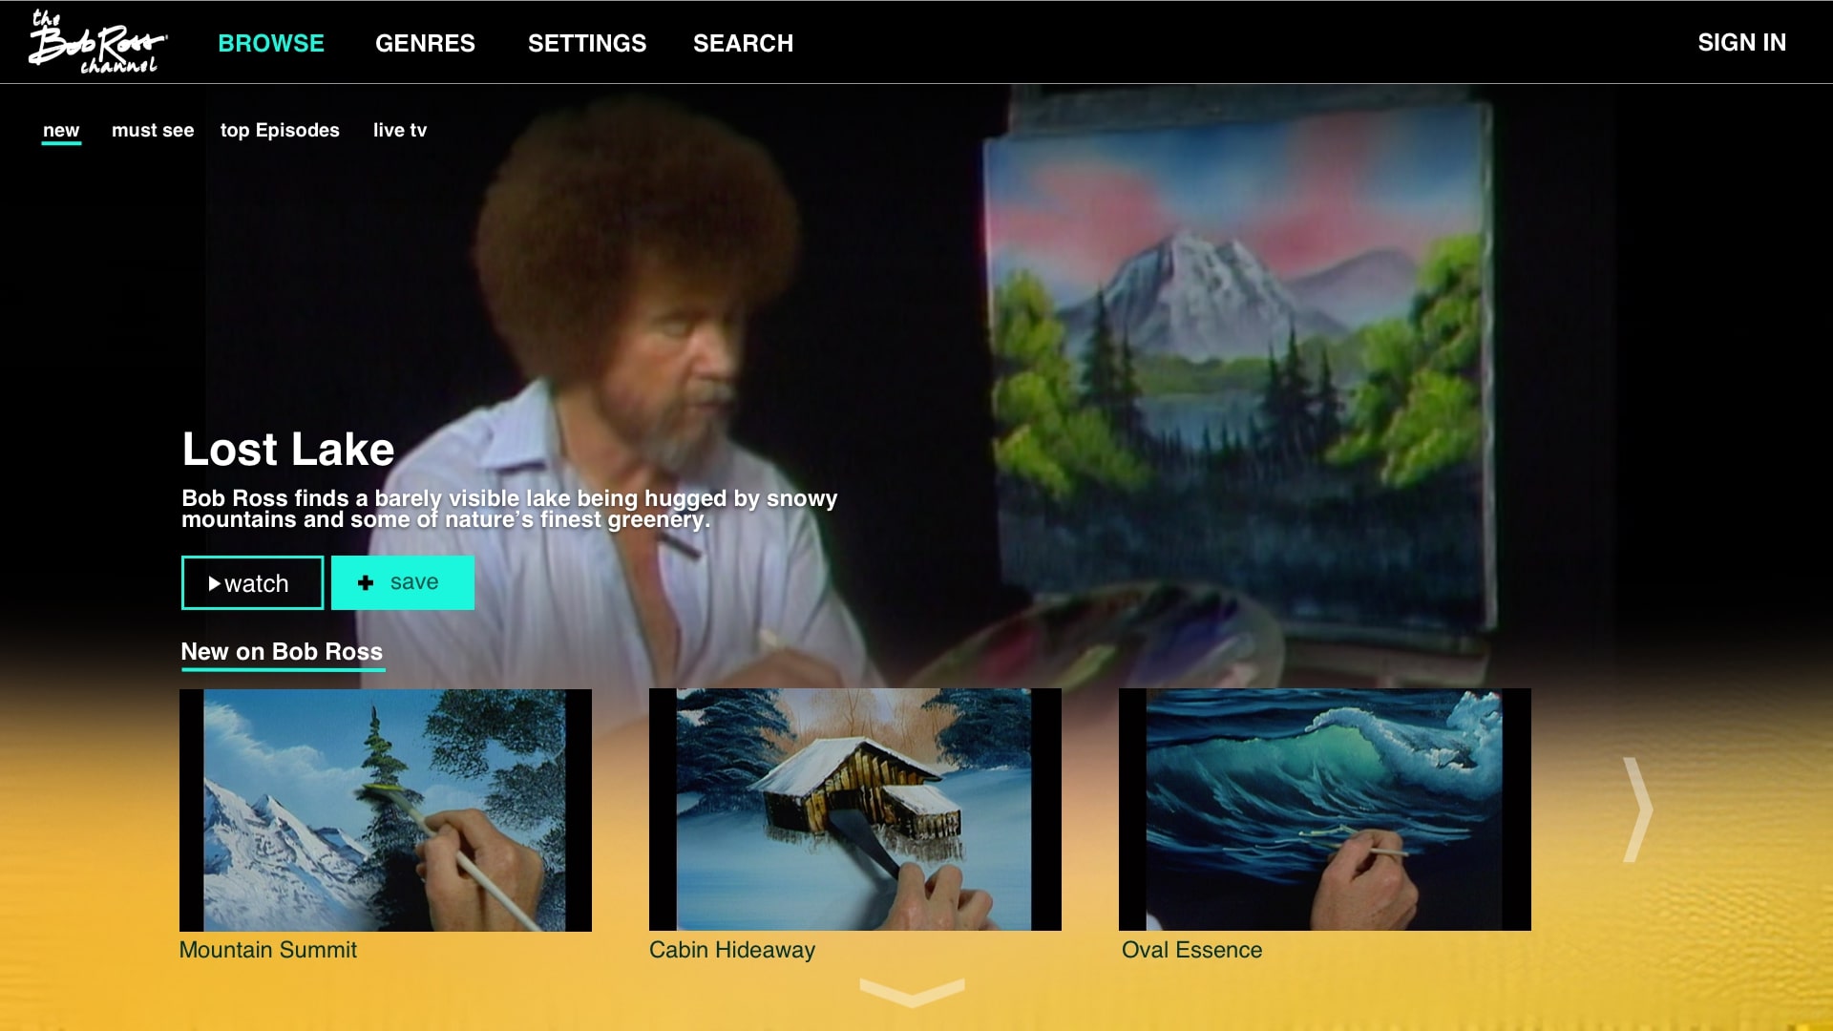Toggle save for the Lost Lake episode

(x=402, y=582)
